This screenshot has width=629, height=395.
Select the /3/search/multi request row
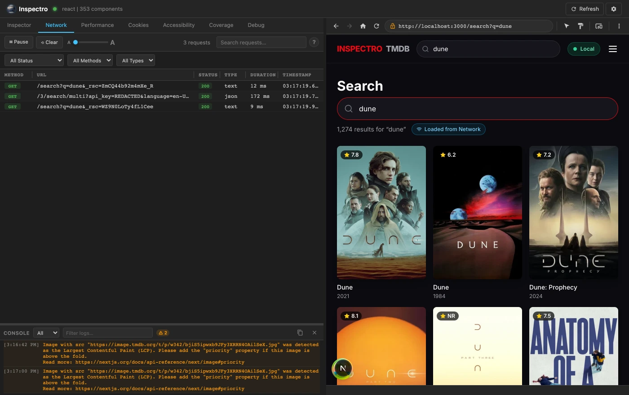(x=162, y=96)
